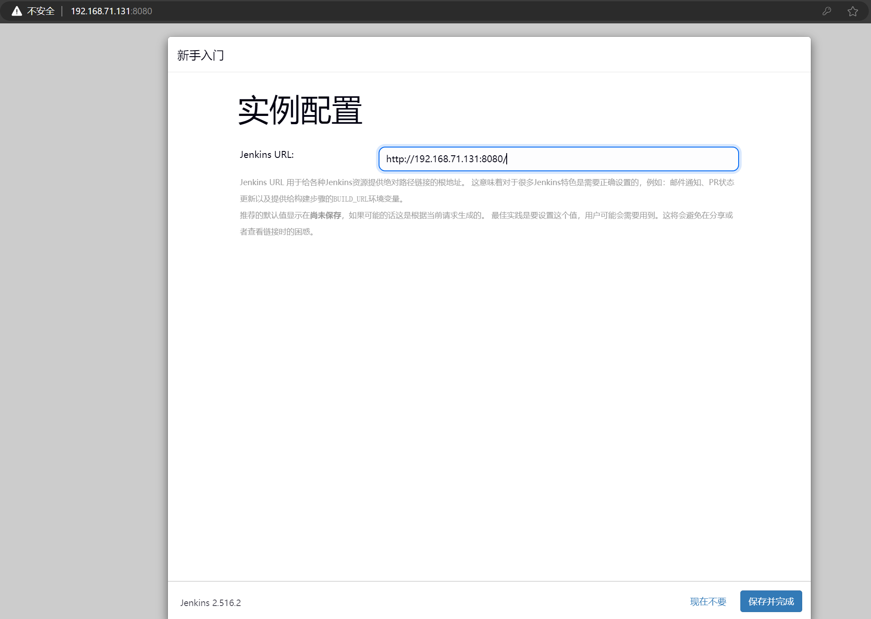Open the saved passwords key icon

(827, 11)
